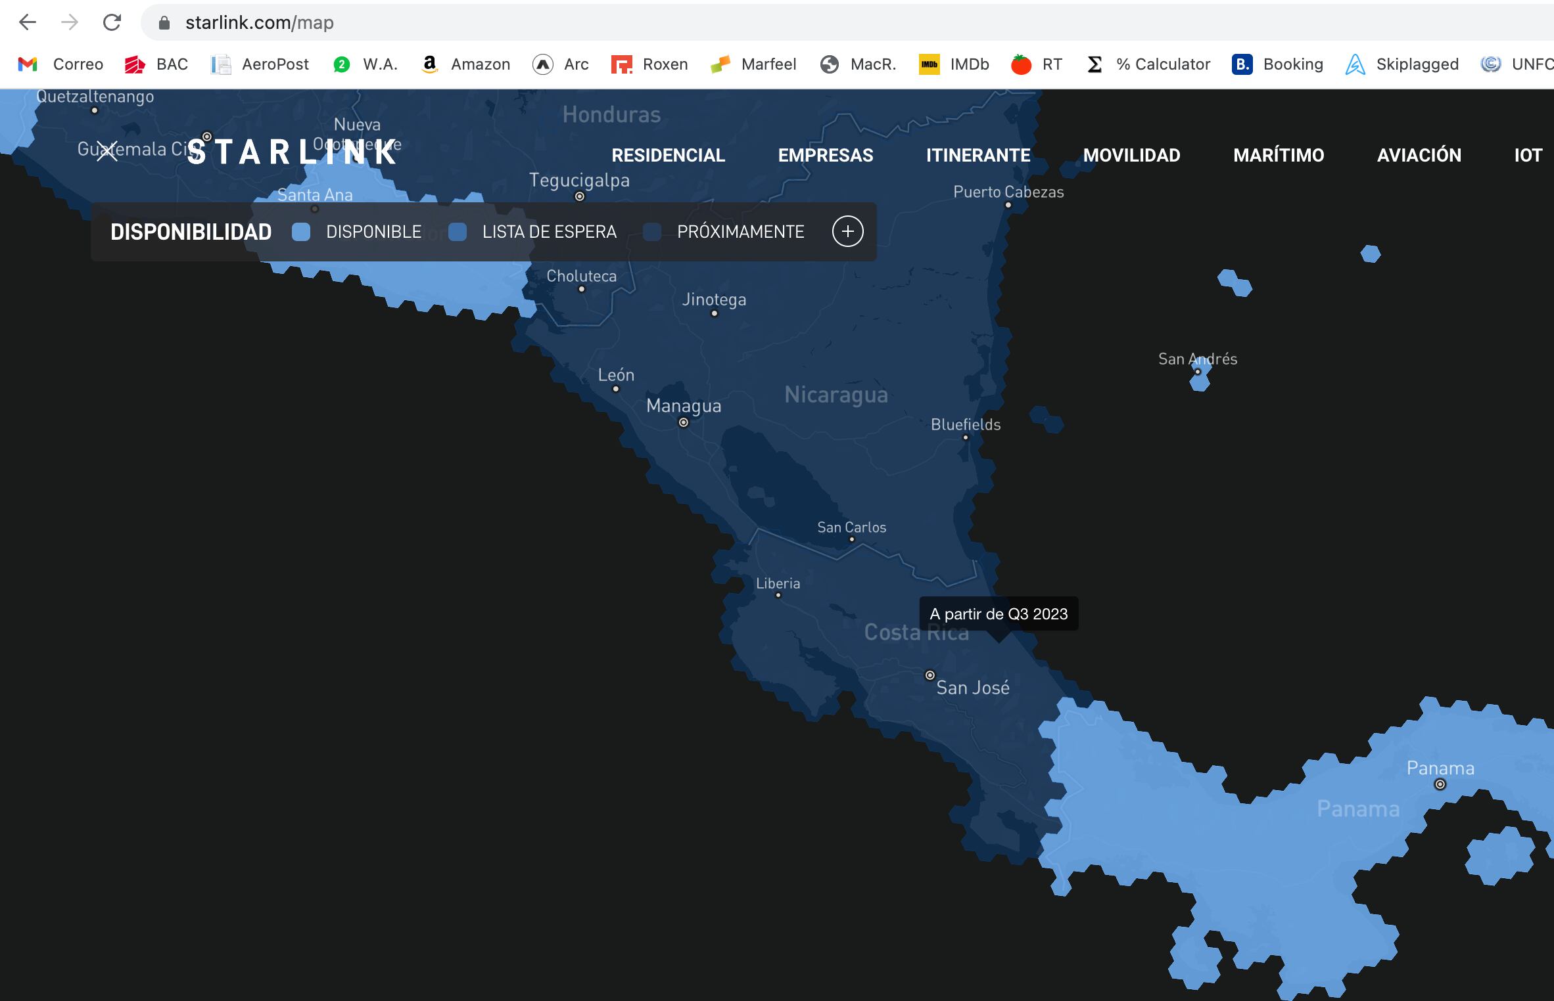
Task: Click the starlink.com/map address bar
Action: click(x=259, y=22)
